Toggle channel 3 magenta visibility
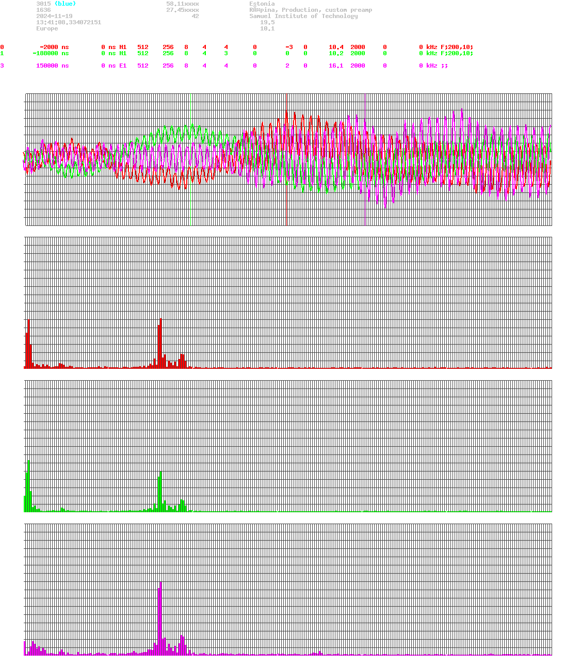The image size is (565, 667). 2,66
